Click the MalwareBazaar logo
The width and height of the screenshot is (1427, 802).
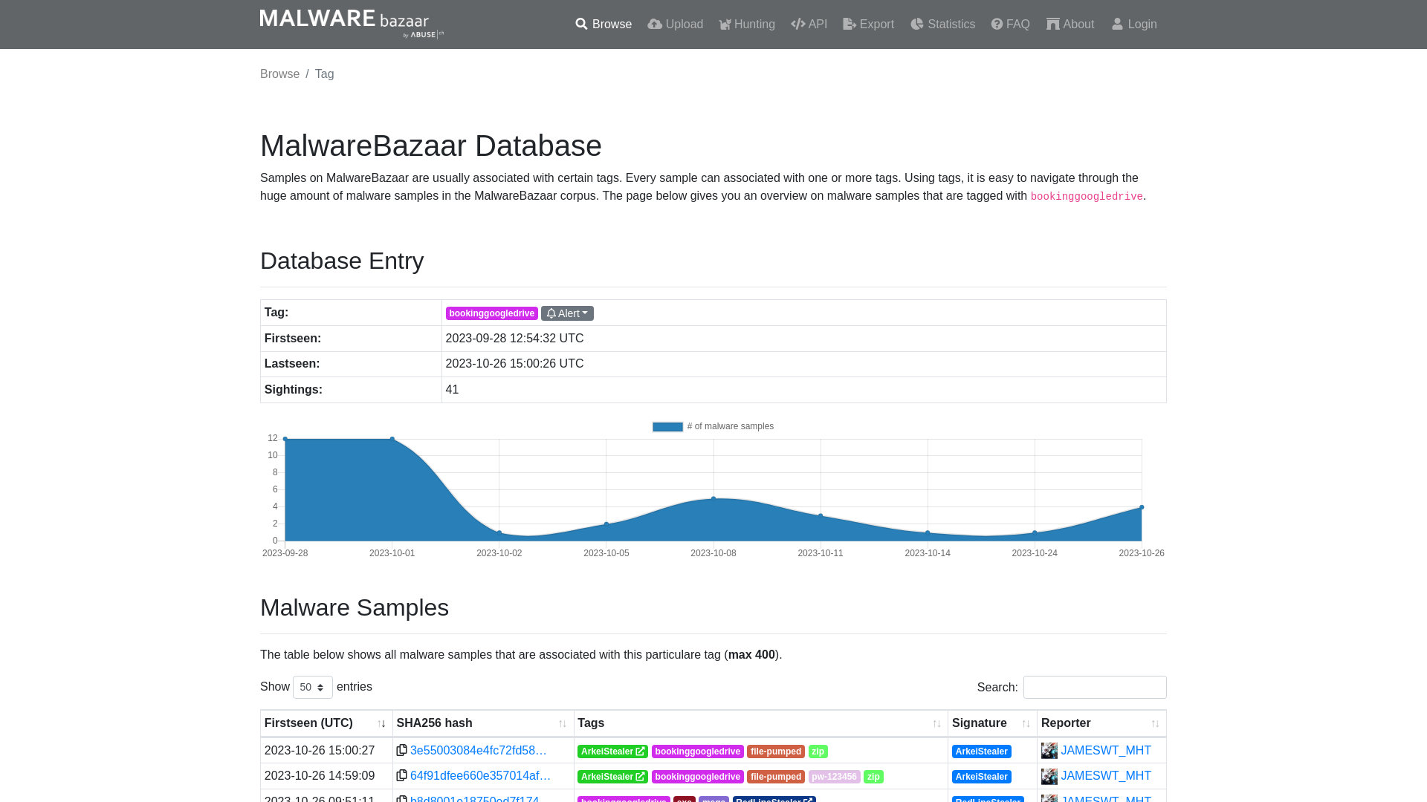pyautogui.click(x=352, y=24)
